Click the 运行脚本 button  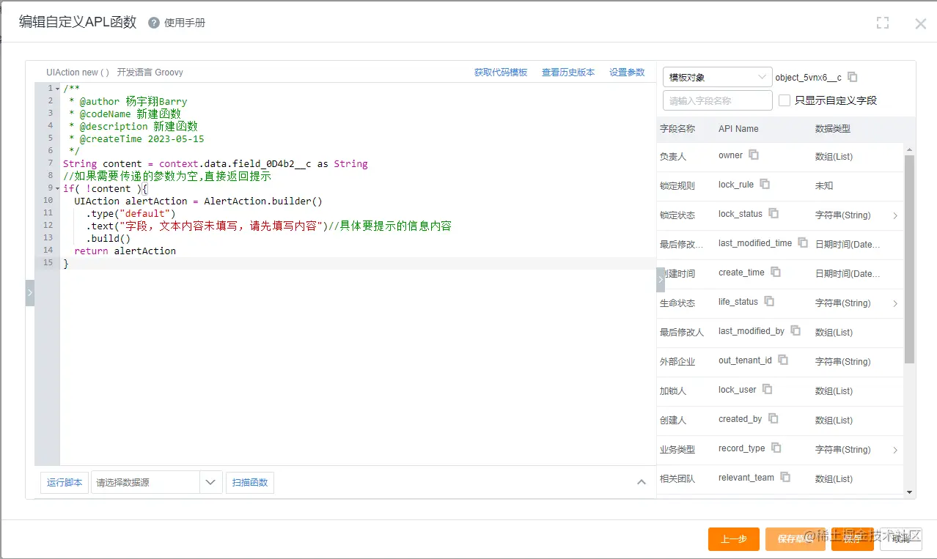[x=65, y=482]
